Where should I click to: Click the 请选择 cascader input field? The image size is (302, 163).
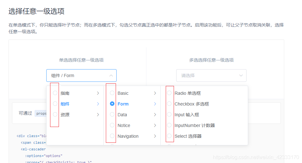(211, 75)
